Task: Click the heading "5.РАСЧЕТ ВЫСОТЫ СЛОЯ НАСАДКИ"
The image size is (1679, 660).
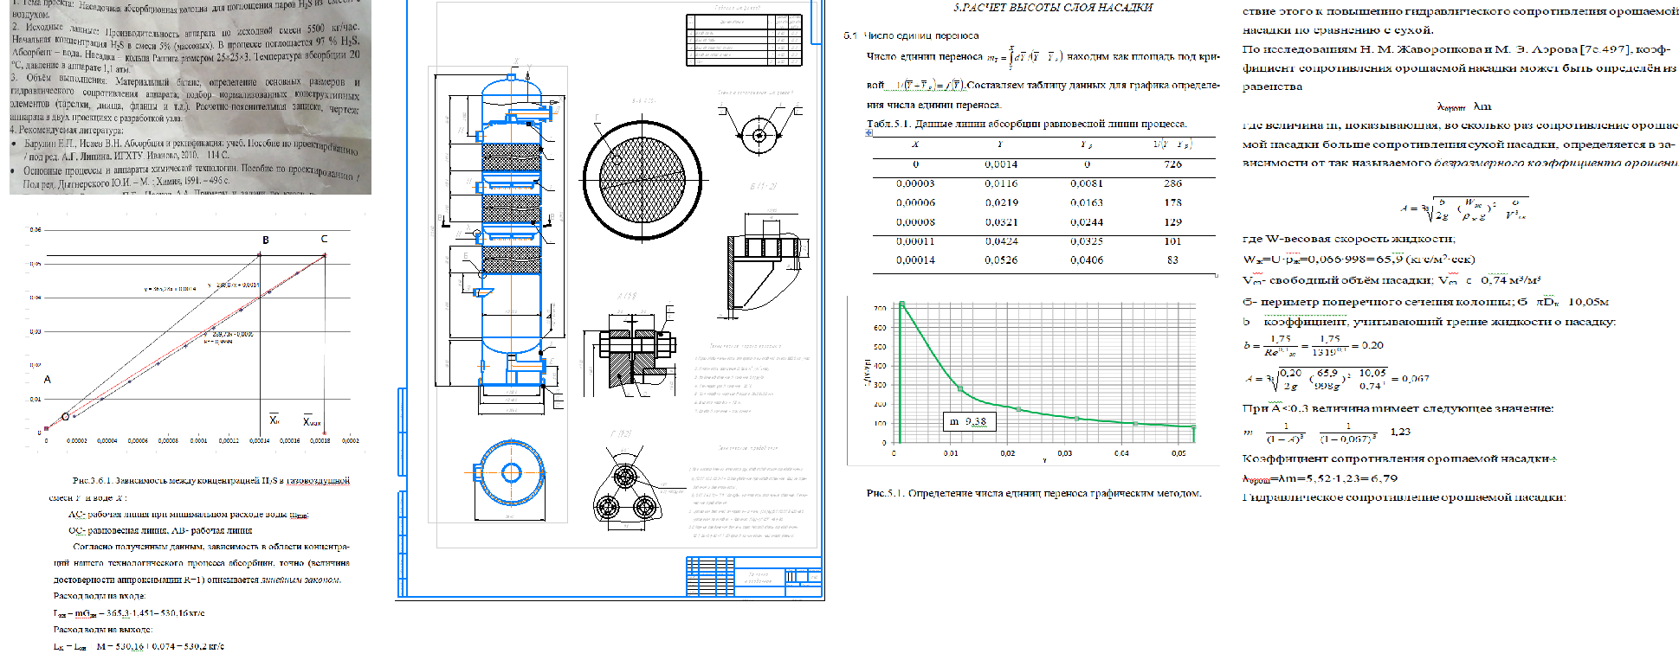Action: 1052,8
